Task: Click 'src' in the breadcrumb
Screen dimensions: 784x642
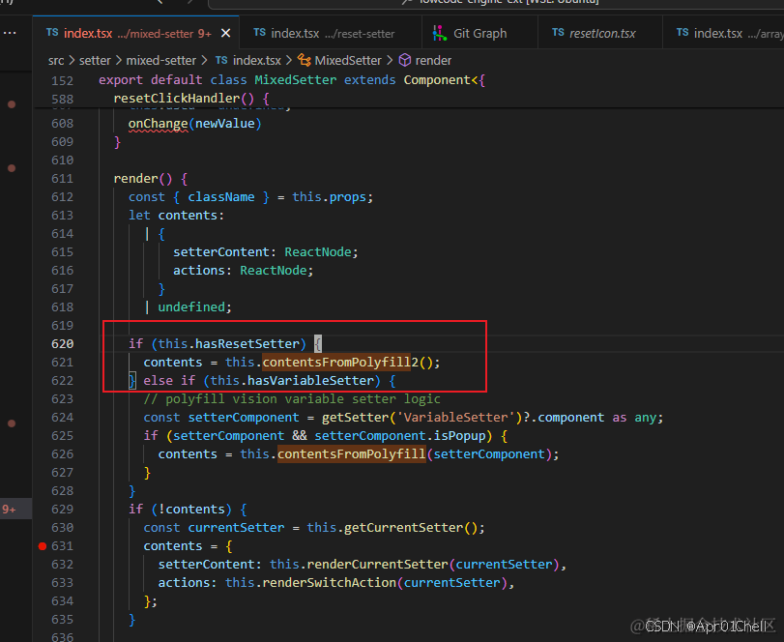Action: [x=56, y=61]
